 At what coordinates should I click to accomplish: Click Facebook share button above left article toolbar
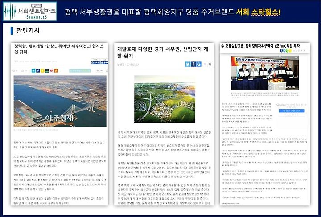point(95,62)
